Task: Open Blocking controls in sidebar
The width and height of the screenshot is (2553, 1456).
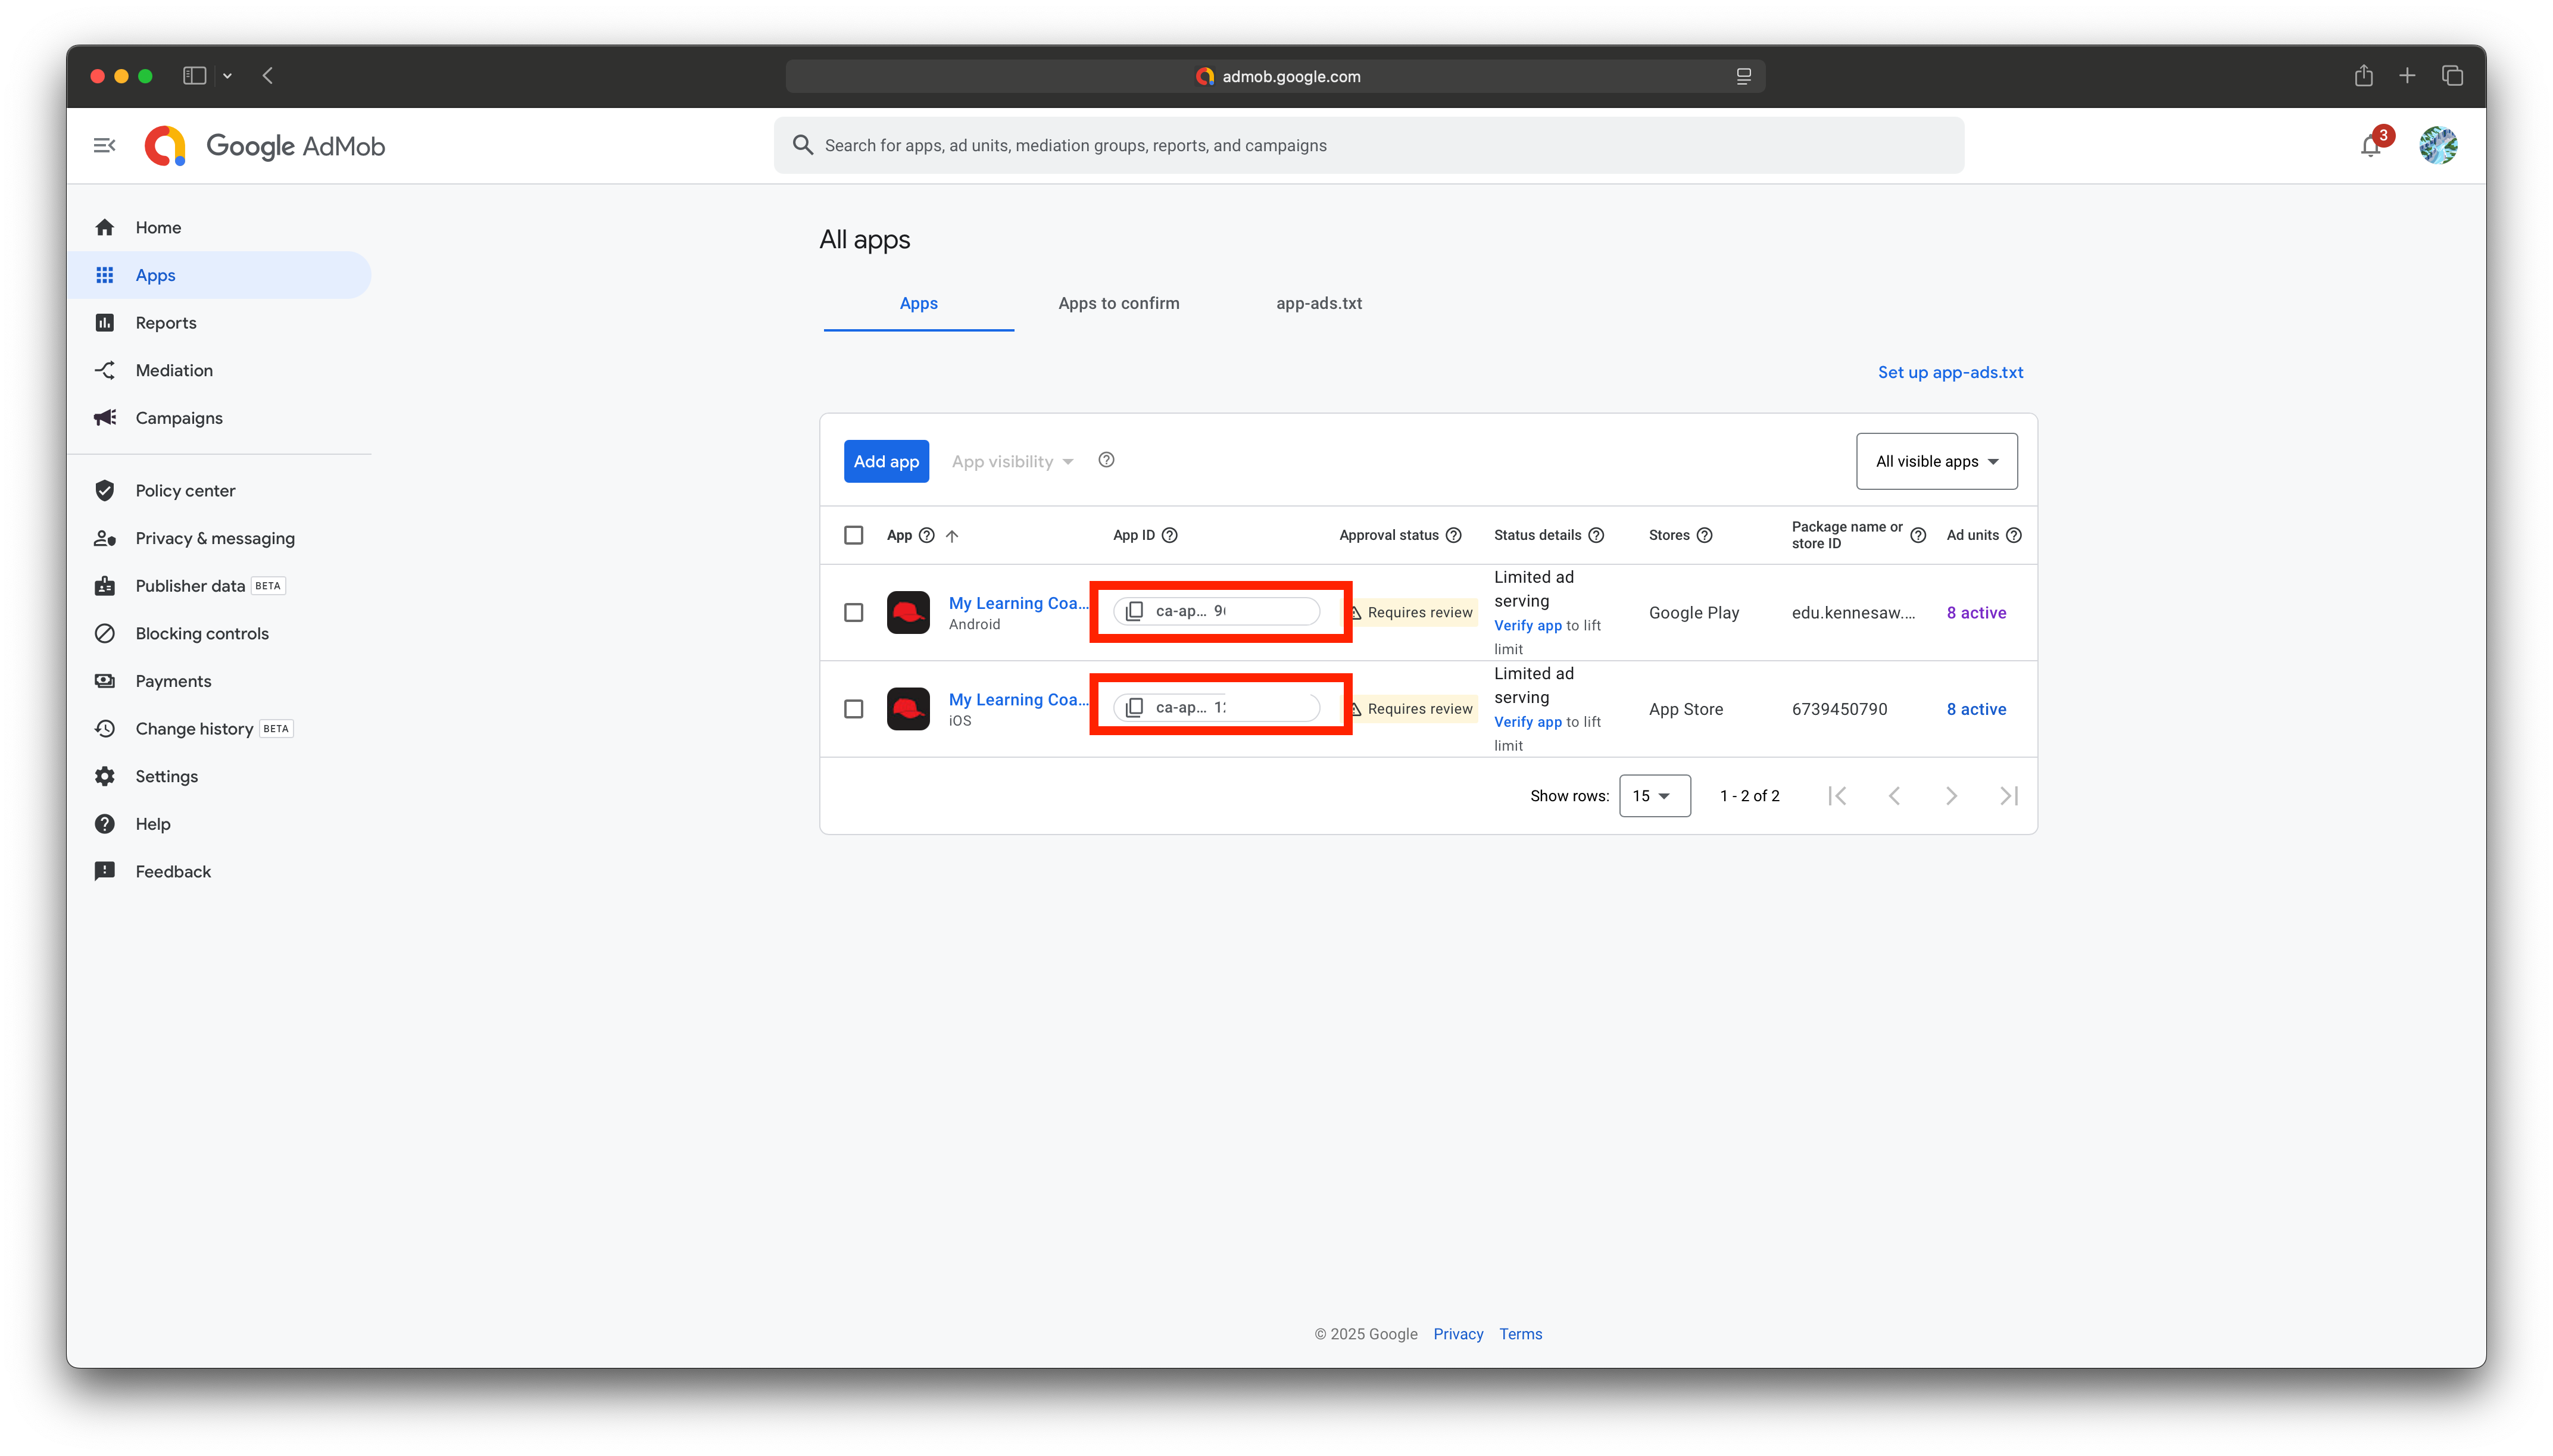Action: click(x=202, y=633)
